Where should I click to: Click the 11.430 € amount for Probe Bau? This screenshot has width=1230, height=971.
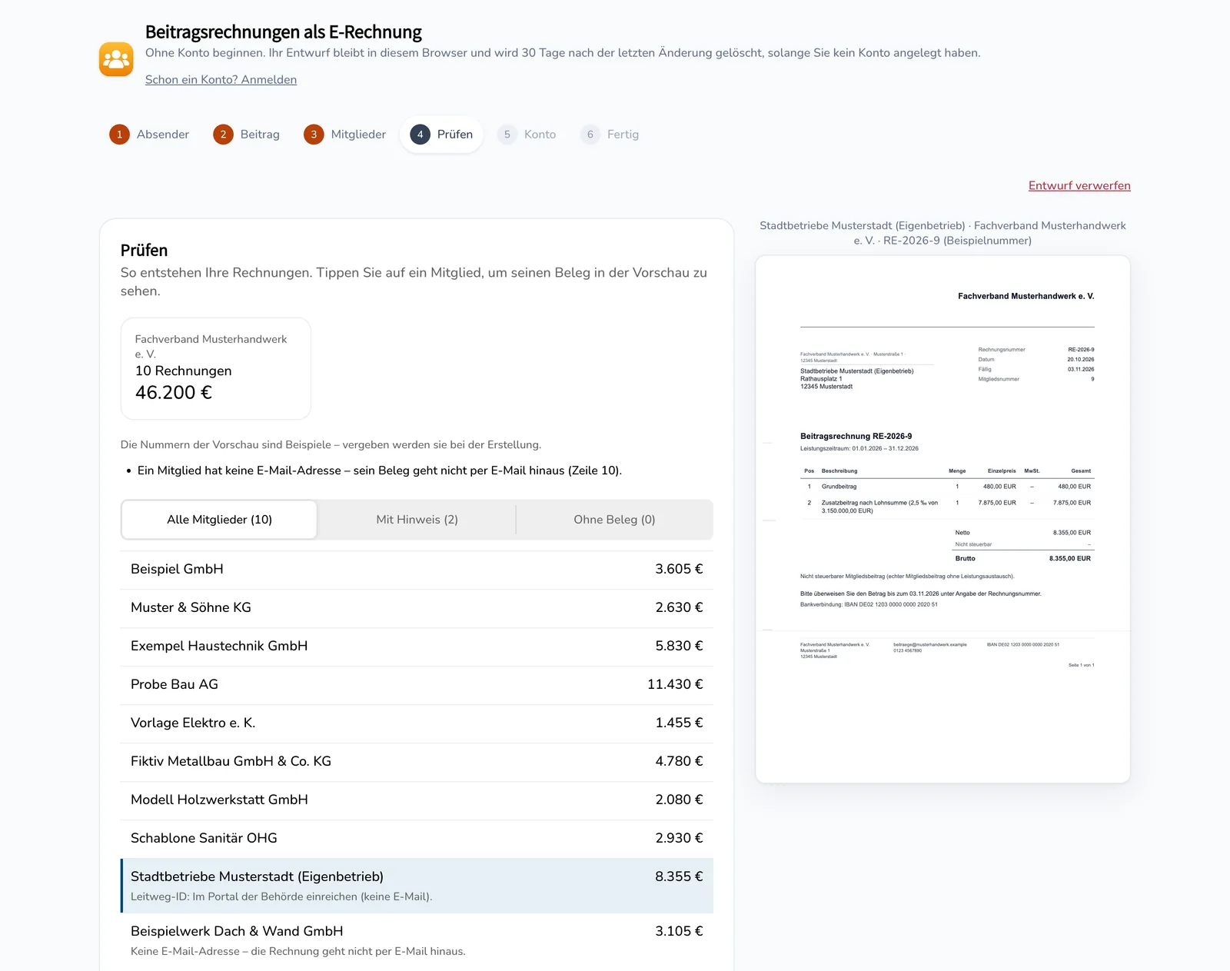pyautogui.click(x=675, y=685)
